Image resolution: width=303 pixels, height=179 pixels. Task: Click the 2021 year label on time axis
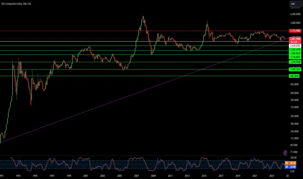coord(255,176)
